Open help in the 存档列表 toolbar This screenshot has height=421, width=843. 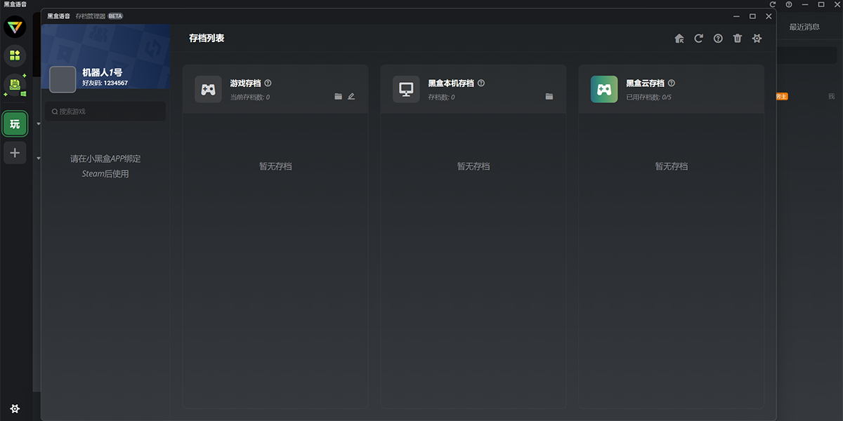pos(718,39)
